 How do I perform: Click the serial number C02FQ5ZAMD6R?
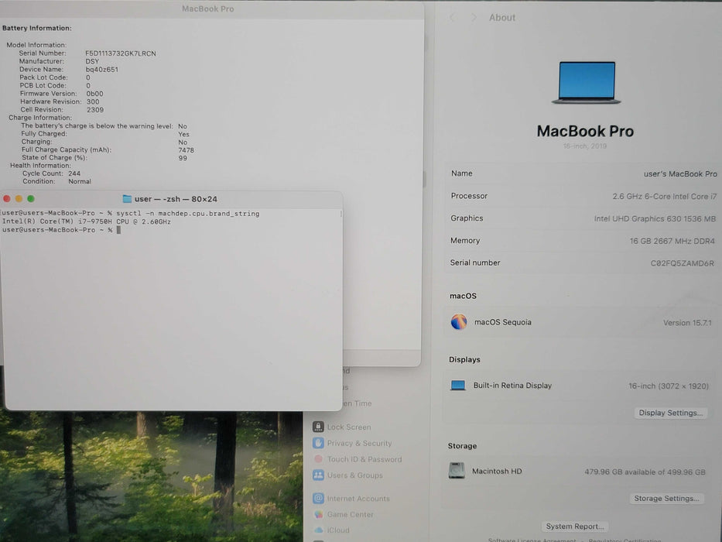point(682,263)
